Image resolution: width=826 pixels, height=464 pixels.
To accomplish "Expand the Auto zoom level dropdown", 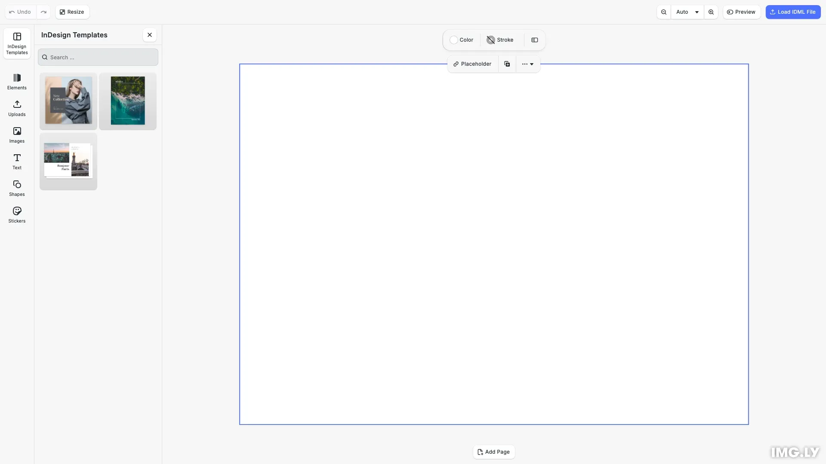I will (x=687, y=12).
